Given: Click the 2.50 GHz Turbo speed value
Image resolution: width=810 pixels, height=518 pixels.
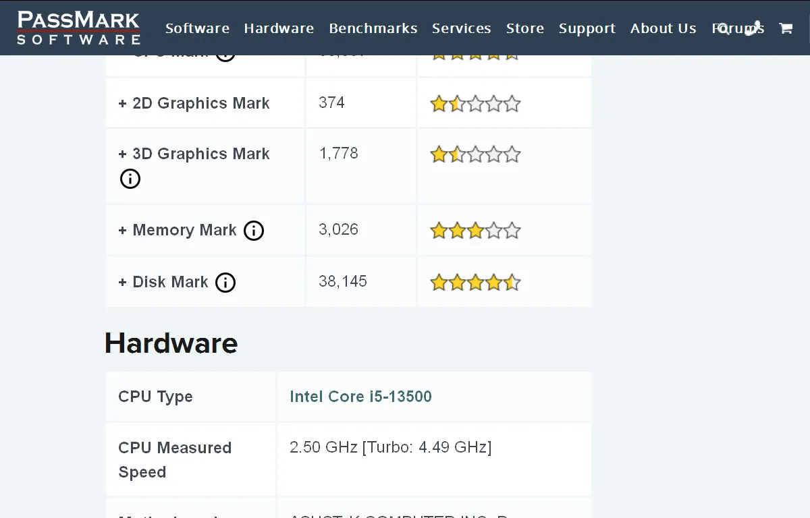Looking at the screenshot, I should coord(391,447).
